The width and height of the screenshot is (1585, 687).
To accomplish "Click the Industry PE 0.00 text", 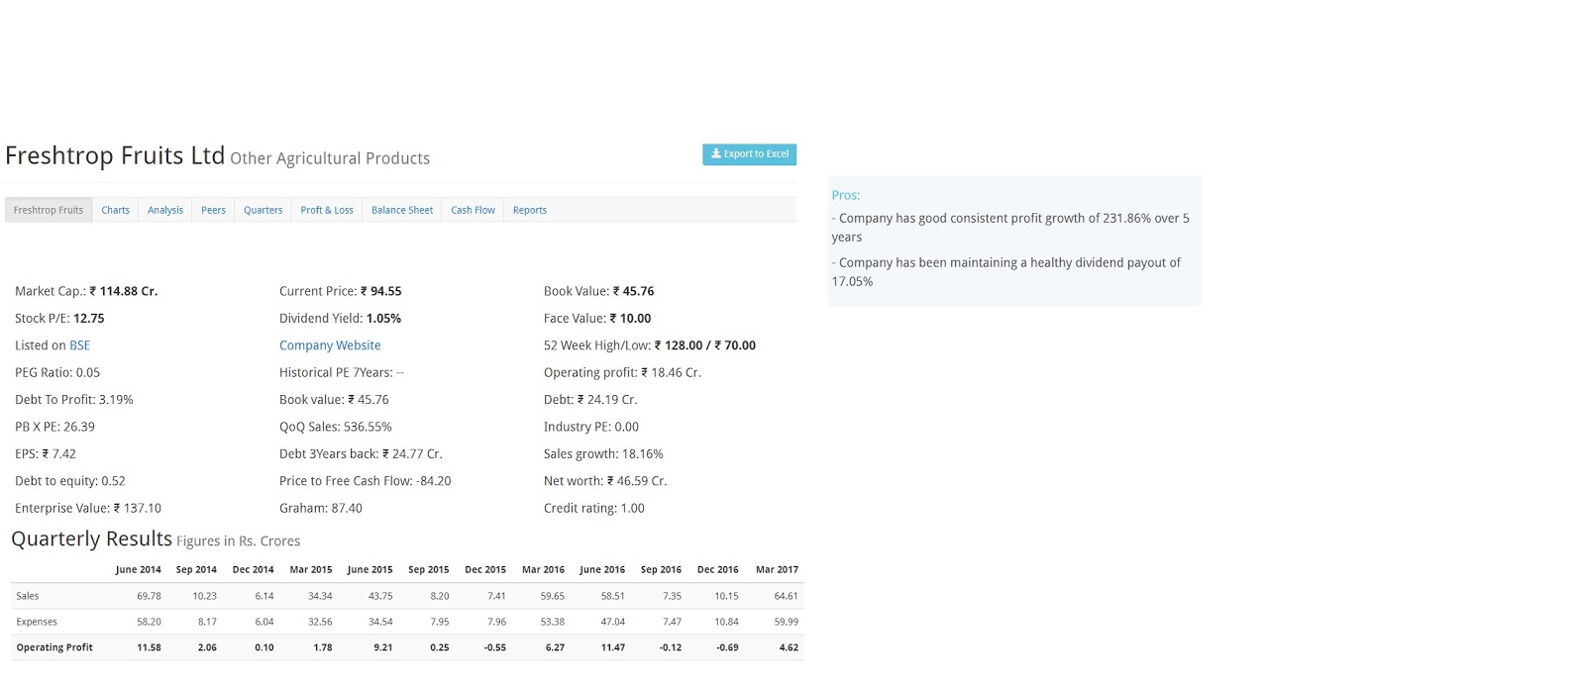I will click(591, 427).
